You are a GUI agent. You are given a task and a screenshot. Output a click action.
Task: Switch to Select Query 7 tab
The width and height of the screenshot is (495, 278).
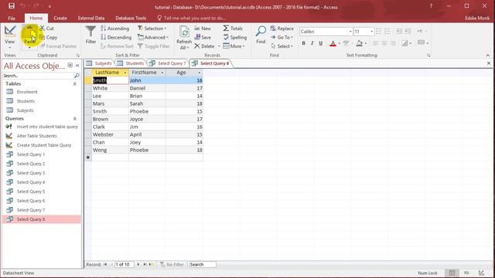pos(168,63)
